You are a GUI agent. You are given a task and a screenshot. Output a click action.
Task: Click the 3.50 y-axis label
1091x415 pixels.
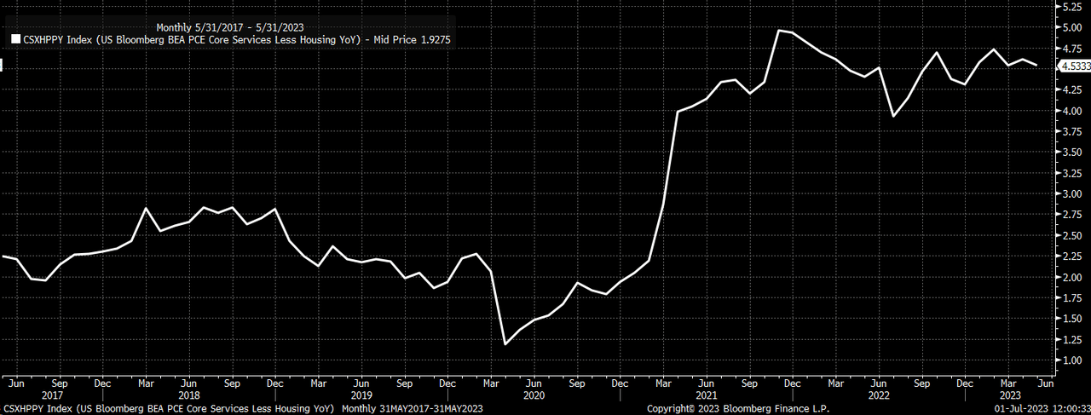[1071, 152]
